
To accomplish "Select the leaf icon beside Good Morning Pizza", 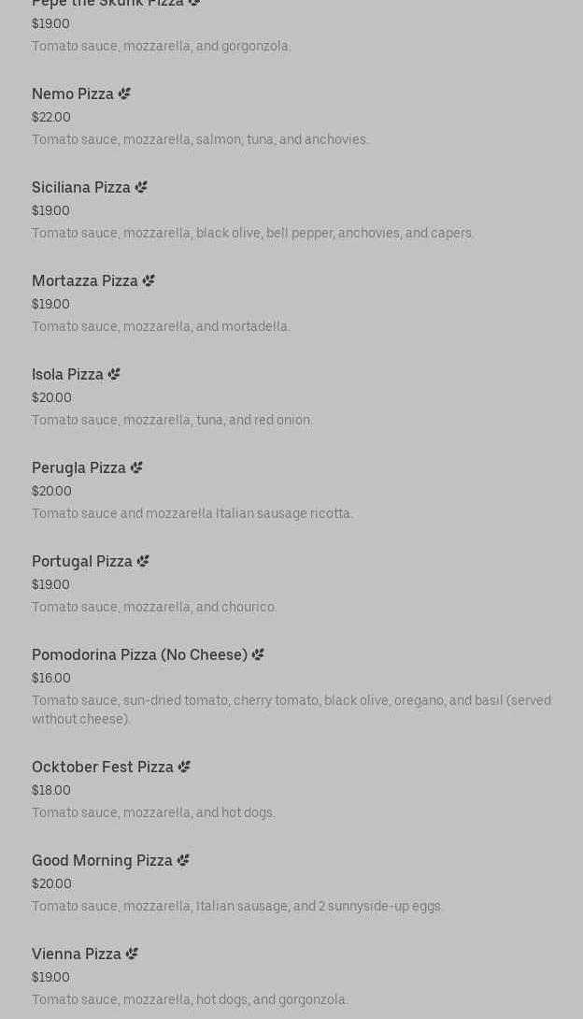I will click(183, 860).
